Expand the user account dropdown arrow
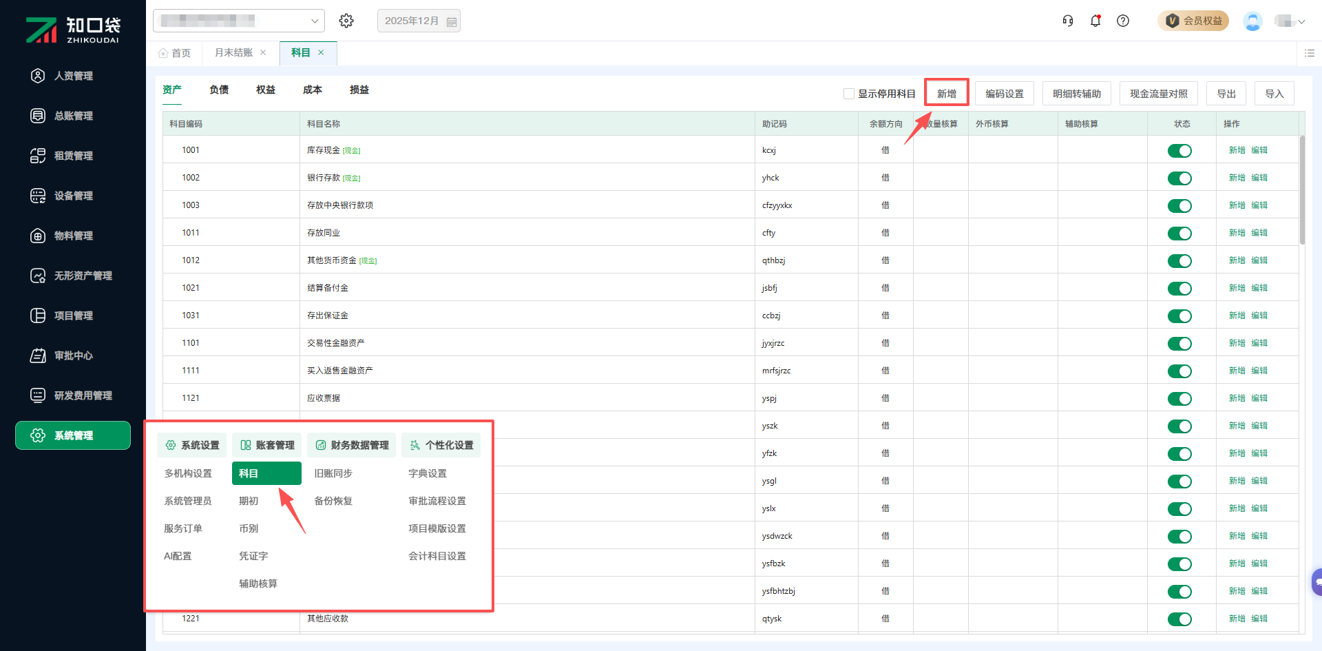This screenshot has width=1322, height=651. (1301, 21)
